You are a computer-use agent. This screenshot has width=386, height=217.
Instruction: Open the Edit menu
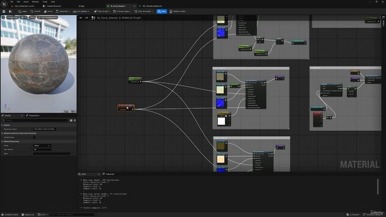(x=18, y=2)
